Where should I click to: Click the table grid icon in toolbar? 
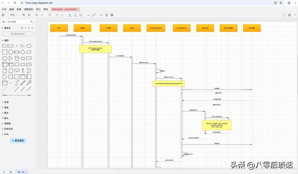pos(112,15)
